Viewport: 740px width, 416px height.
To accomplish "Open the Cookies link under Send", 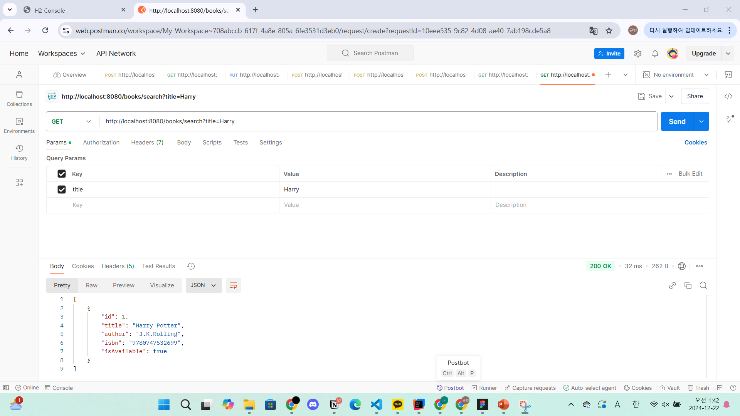I will [x=695, y=143].
